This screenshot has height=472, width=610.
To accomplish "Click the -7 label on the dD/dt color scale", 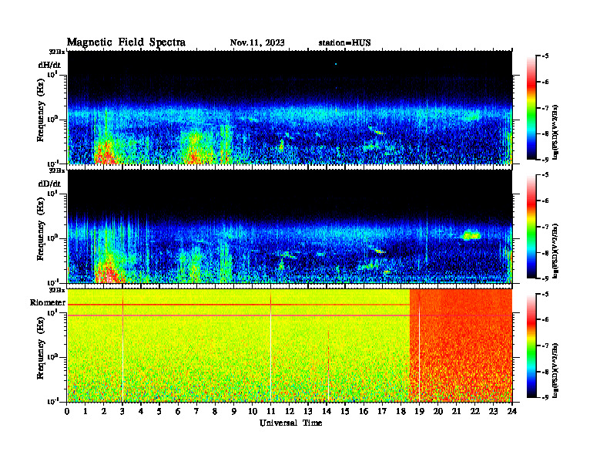I will coord(545,227).
